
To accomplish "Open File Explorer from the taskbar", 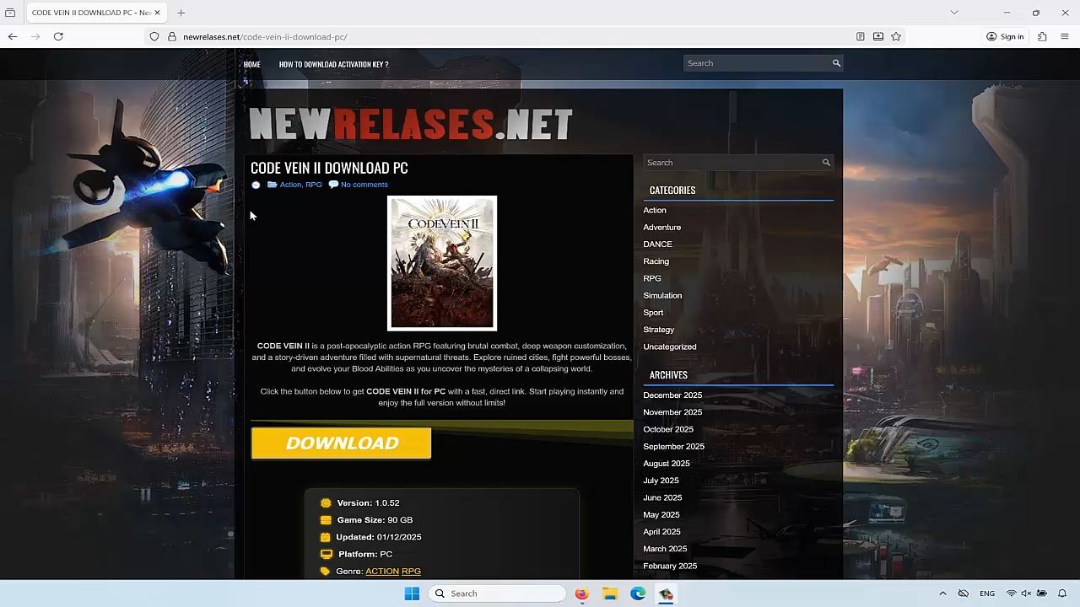I will 610,594.
